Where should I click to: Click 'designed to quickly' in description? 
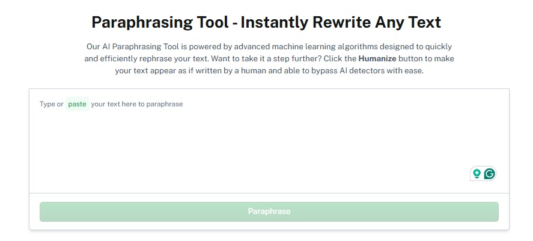coord(416,46)
